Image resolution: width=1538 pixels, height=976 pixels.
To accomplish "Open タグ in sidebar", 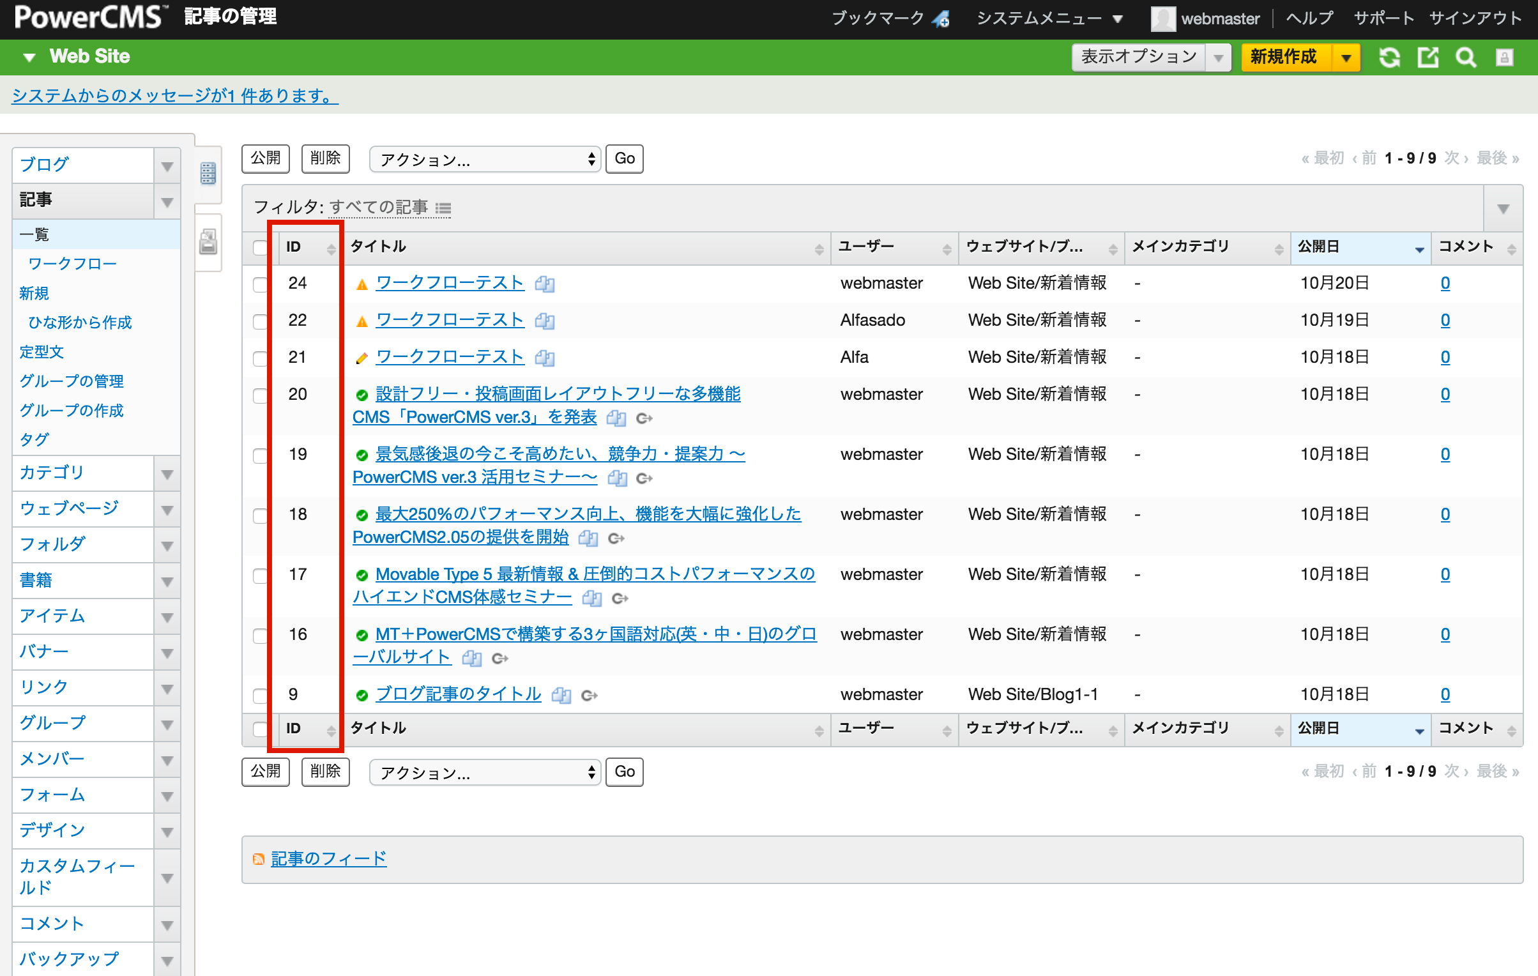I will click(x=34, y=440).
